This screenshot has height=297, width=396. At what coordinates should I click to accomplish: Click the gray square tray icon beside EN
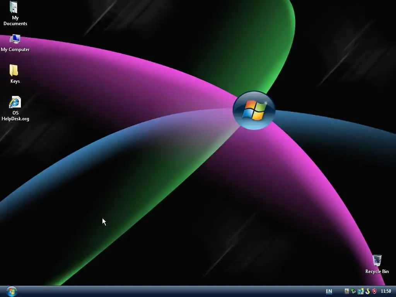pos(347,291)
